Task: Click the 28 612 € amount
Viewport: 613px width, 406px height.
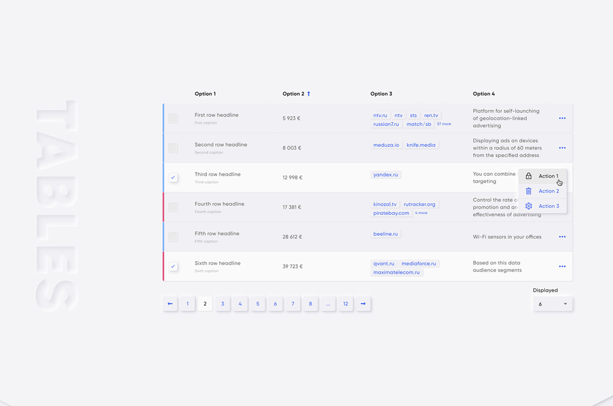Action: (293, 237)
